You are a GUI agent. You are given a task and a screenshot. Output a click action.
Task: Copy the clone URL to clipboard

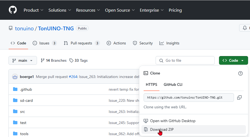pyautogui.click(x=239, y=97)
